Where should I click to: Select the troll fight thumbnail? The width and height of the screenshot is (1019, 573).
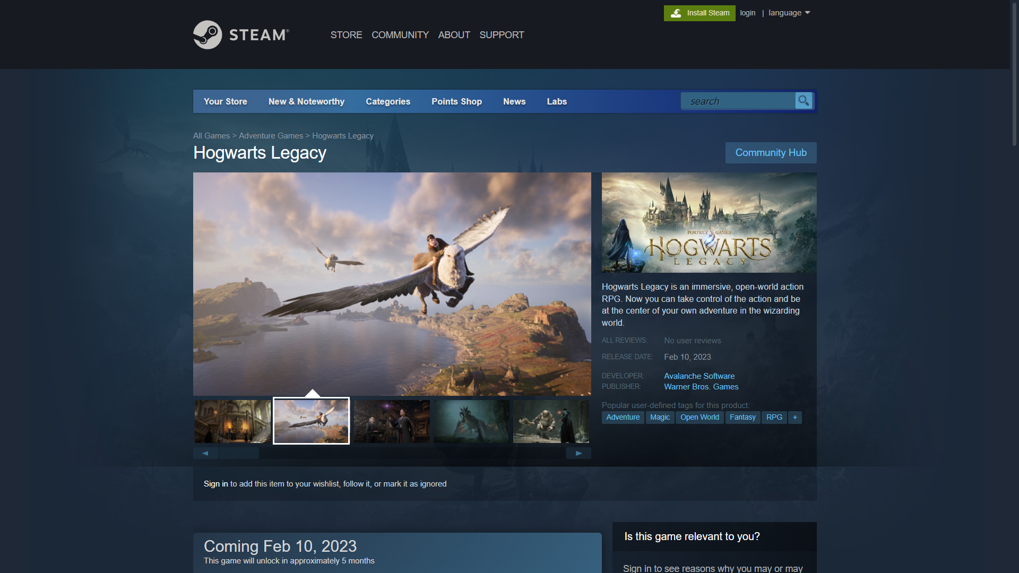point(551,421)
